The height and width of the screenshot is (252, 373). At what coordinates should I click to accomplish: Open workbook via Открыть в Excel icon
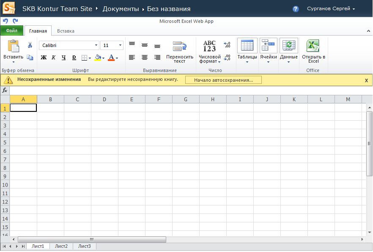tap(313, 46)
